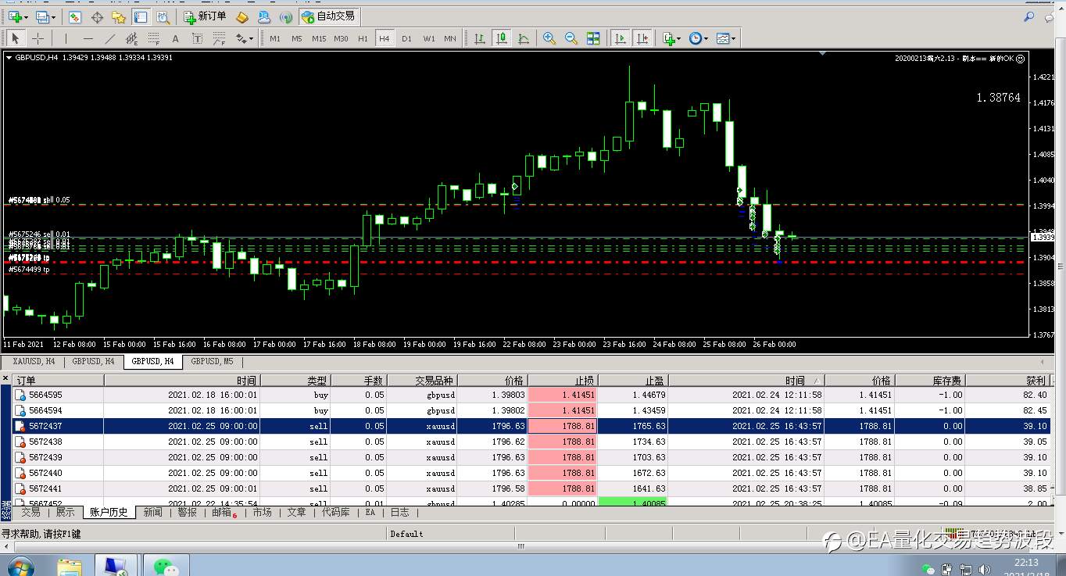Select the text label tool

click(x=197, y=38)
